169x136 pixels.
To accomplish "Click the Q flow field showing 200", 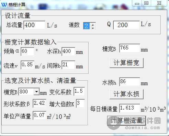I will [126, 25].
